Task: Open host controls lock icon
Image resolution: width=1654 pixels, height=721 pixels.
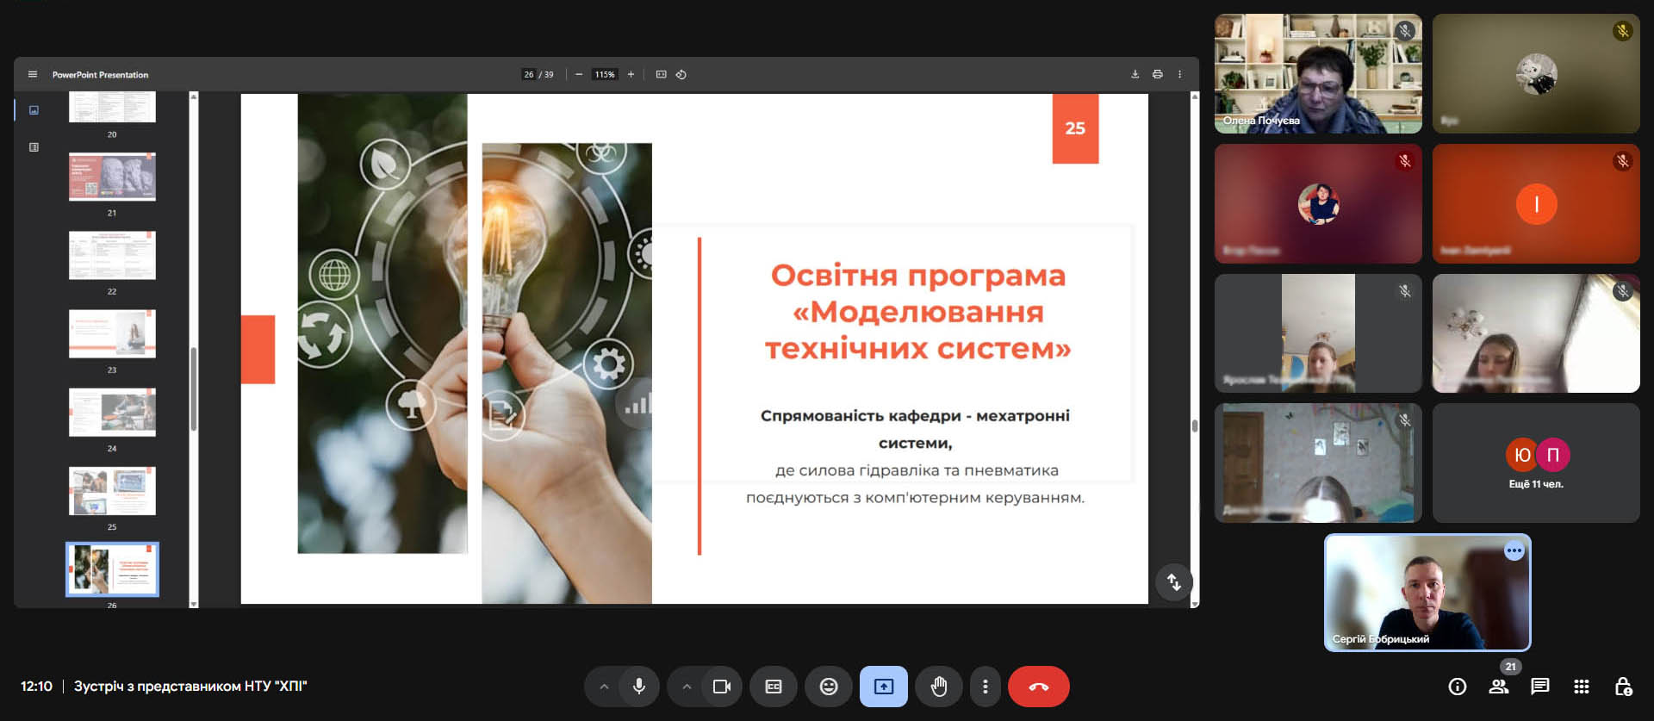Action: [x=1623, y=687]
